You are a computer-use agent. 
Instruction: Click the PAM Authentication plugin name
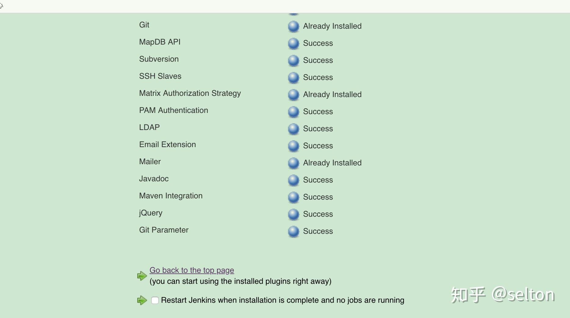click(174, 110)
